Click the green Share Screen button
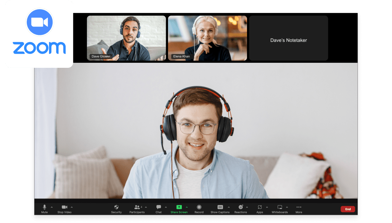This screenshot has width=392, height=223. click(x=179, y=207)
